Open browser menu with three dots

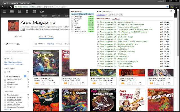click(177, 6)
